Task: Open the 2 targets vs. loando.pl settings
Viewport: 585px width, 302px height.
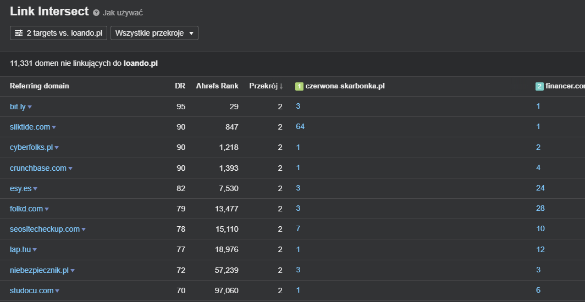Action: 58,33
